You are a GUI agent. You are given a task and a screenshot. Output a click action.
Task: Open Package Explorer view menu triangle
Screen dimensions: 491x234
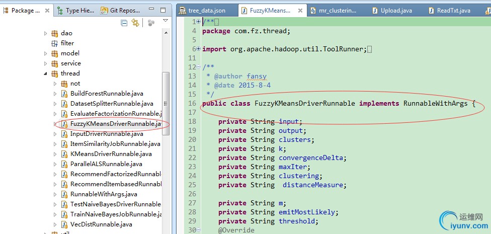[166, 21]
